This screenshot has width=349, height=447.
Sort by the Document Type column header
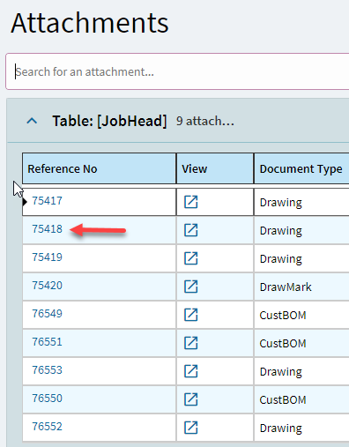(301, 168)
